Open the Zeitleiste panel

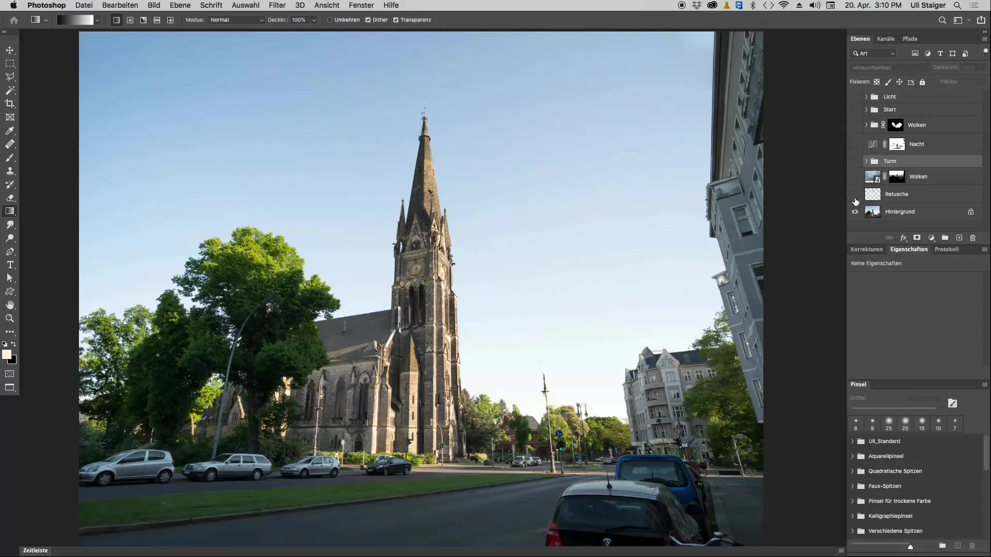point(35,550)
